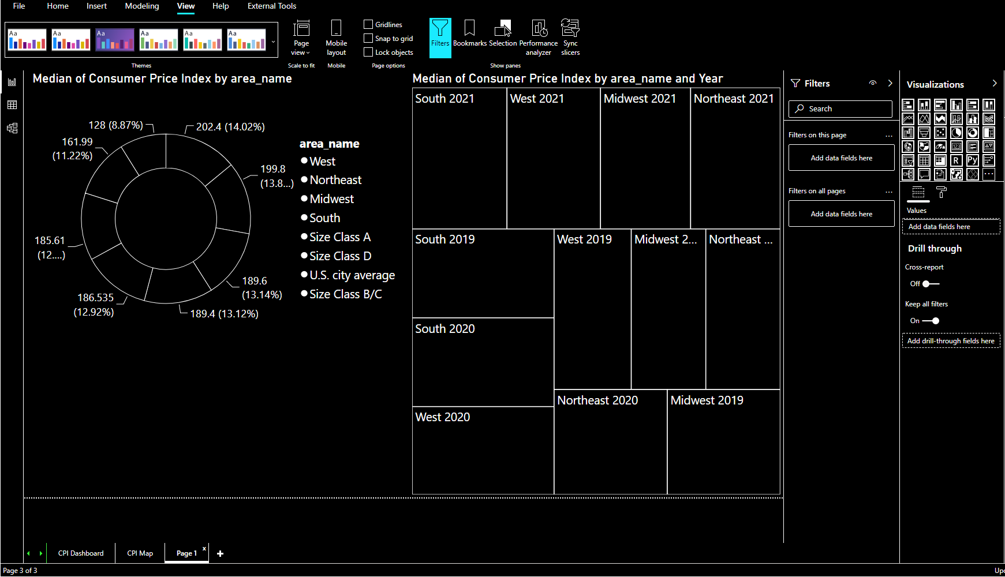Select the South 2021 treemap tile

pos(459,158)
